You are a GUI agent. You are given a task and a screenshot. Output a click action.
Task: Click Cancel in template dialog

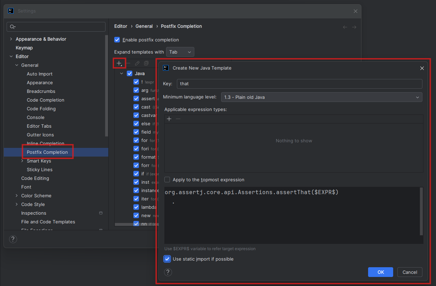(410, 272)
